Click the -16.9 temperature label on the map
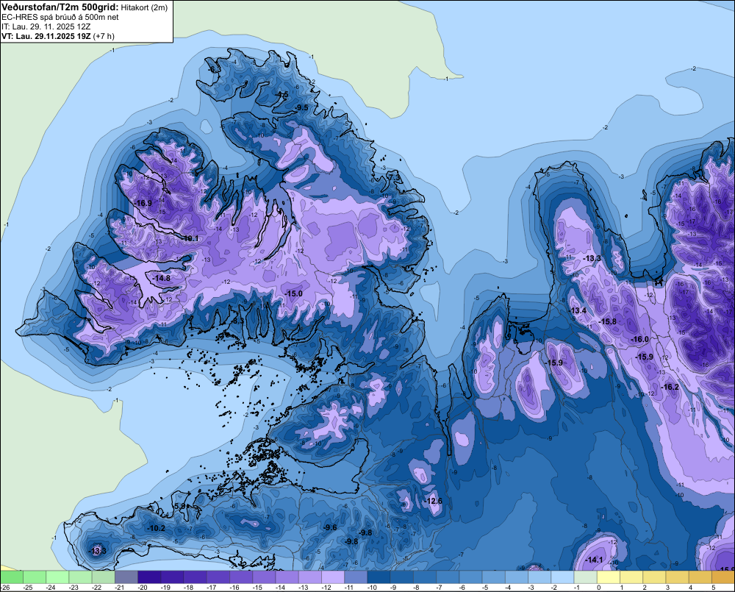 click(x=143, y=203)
